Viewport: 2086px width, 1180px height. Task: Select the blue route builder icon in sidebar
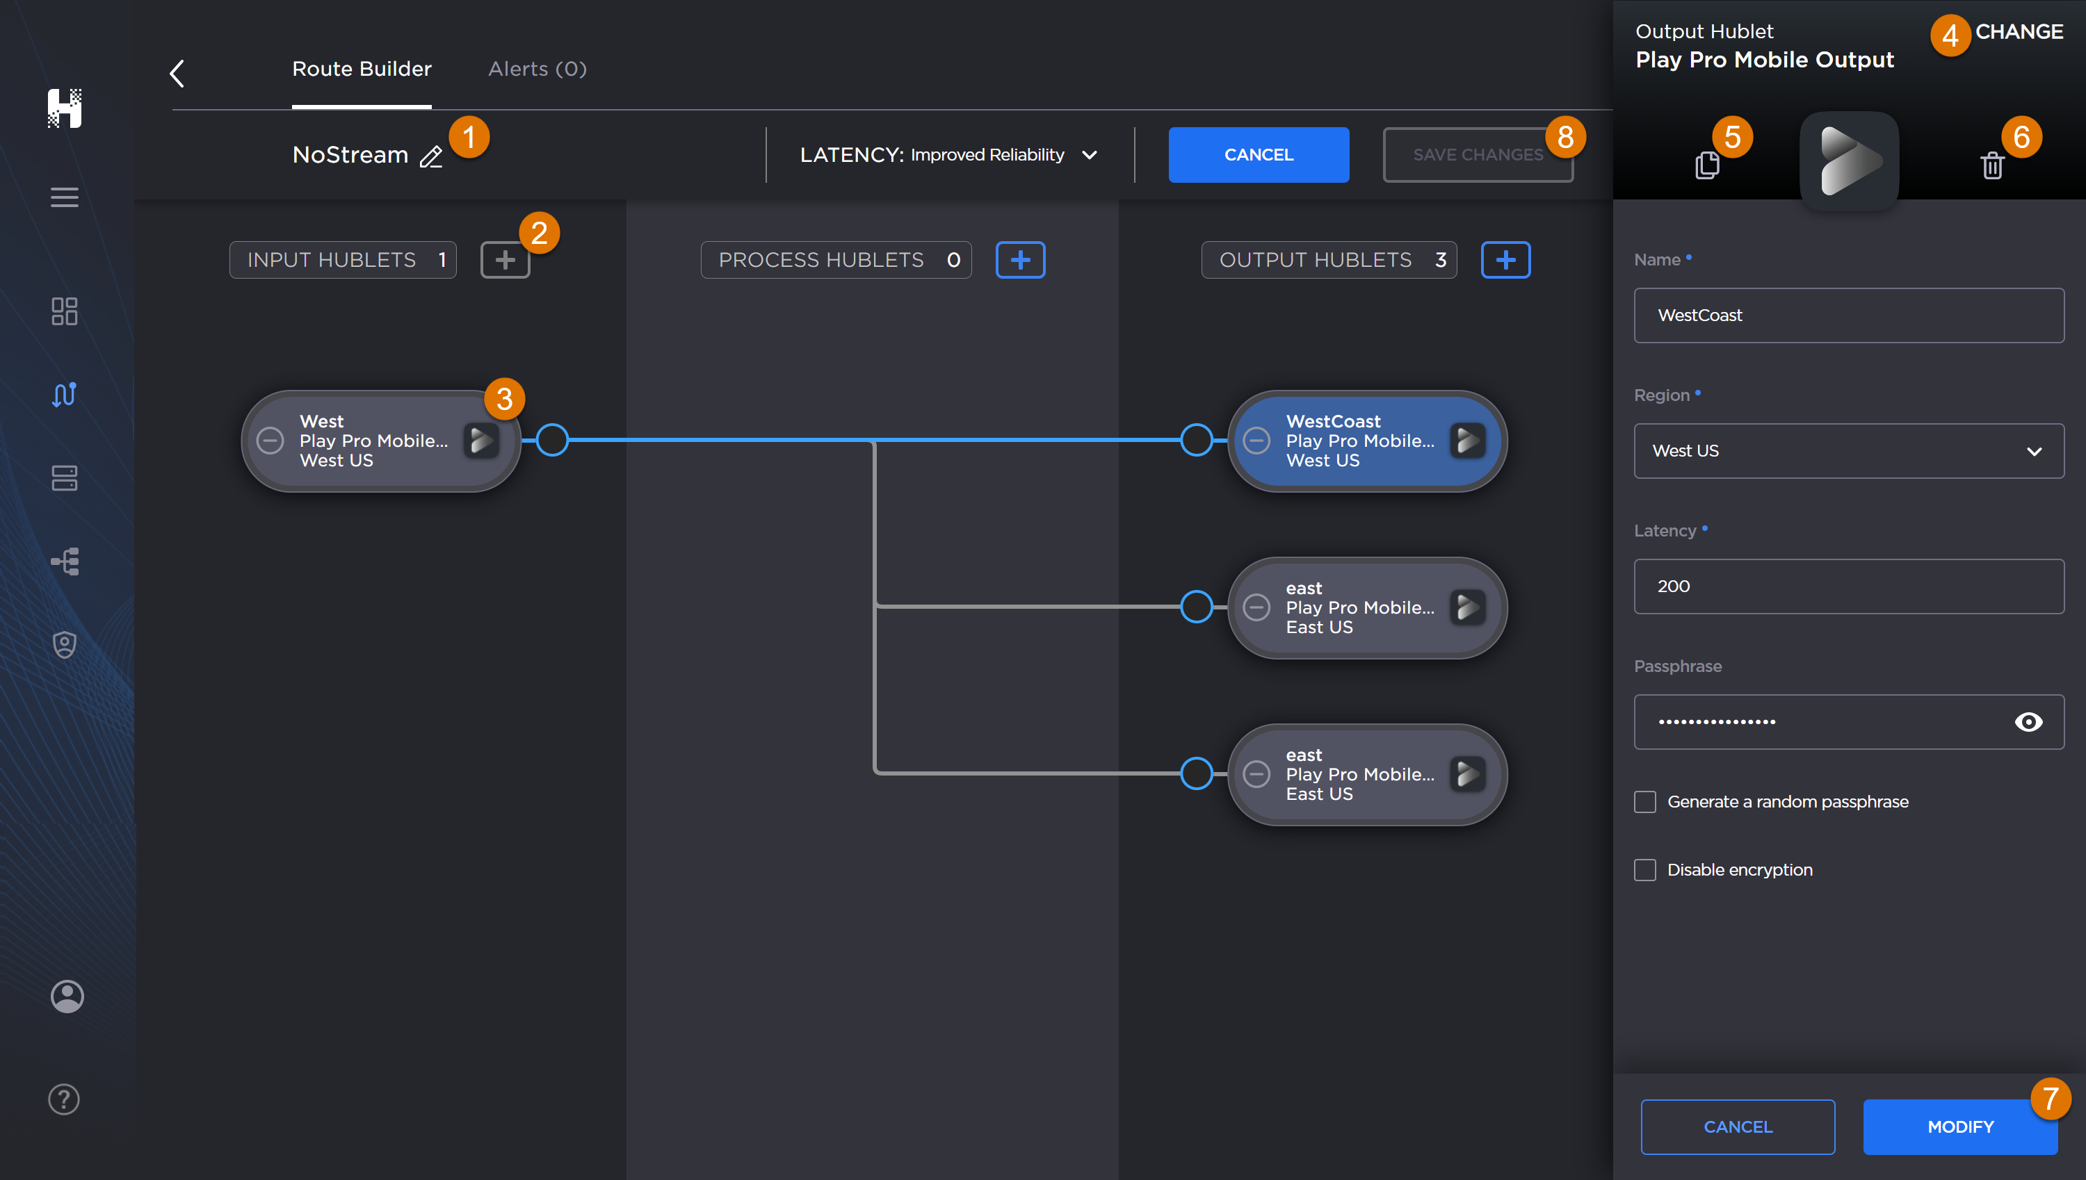(65, 395)
